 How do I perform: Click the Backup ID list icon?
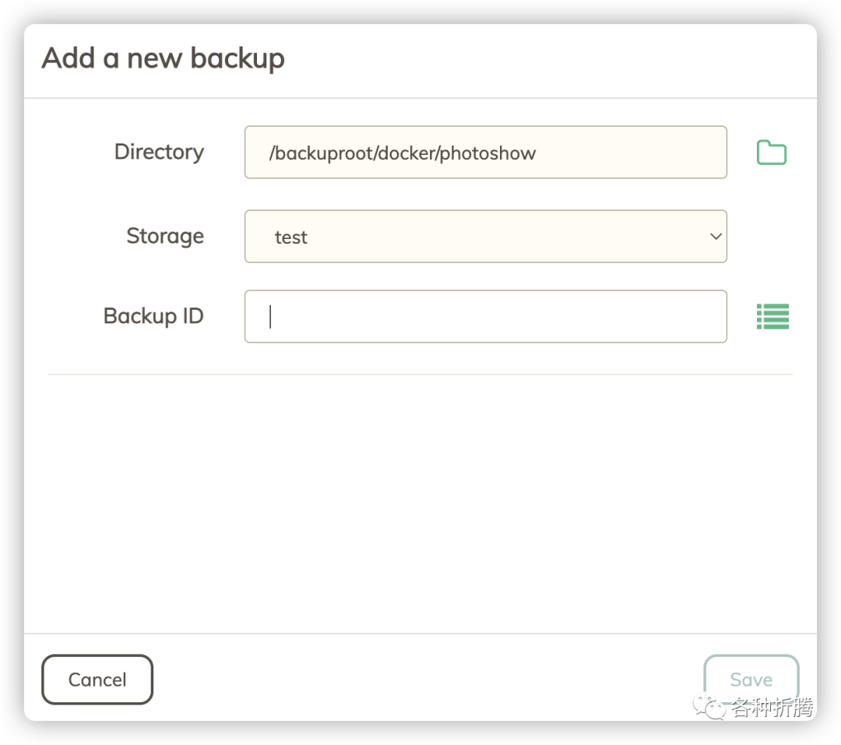(x=772, y=316)
